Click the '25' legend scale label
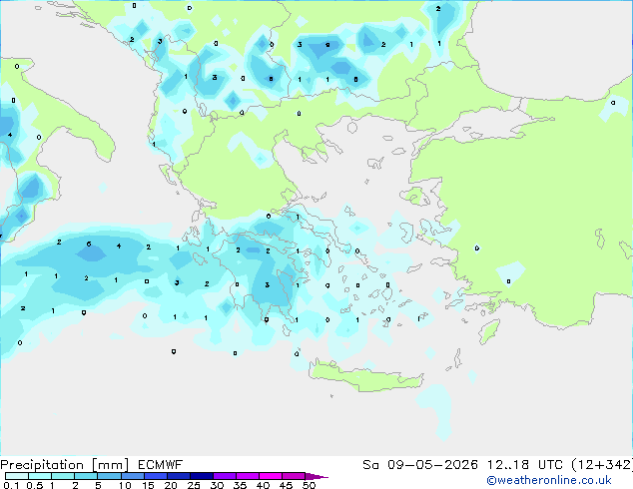633x489 pixels. [x=194, y=485]
